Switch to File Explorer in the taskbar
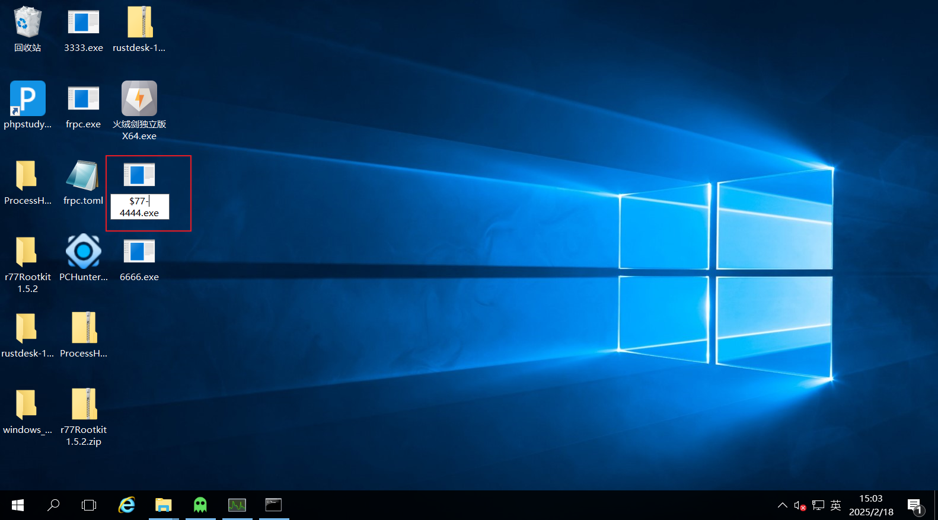Image resolution: width=938 pixels, height=520 pixels. 163,505
